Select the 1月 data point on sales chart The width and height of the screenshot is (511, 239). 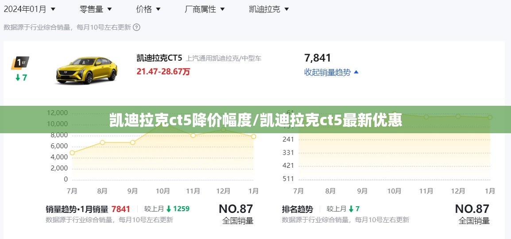click(x=254, y=136)
